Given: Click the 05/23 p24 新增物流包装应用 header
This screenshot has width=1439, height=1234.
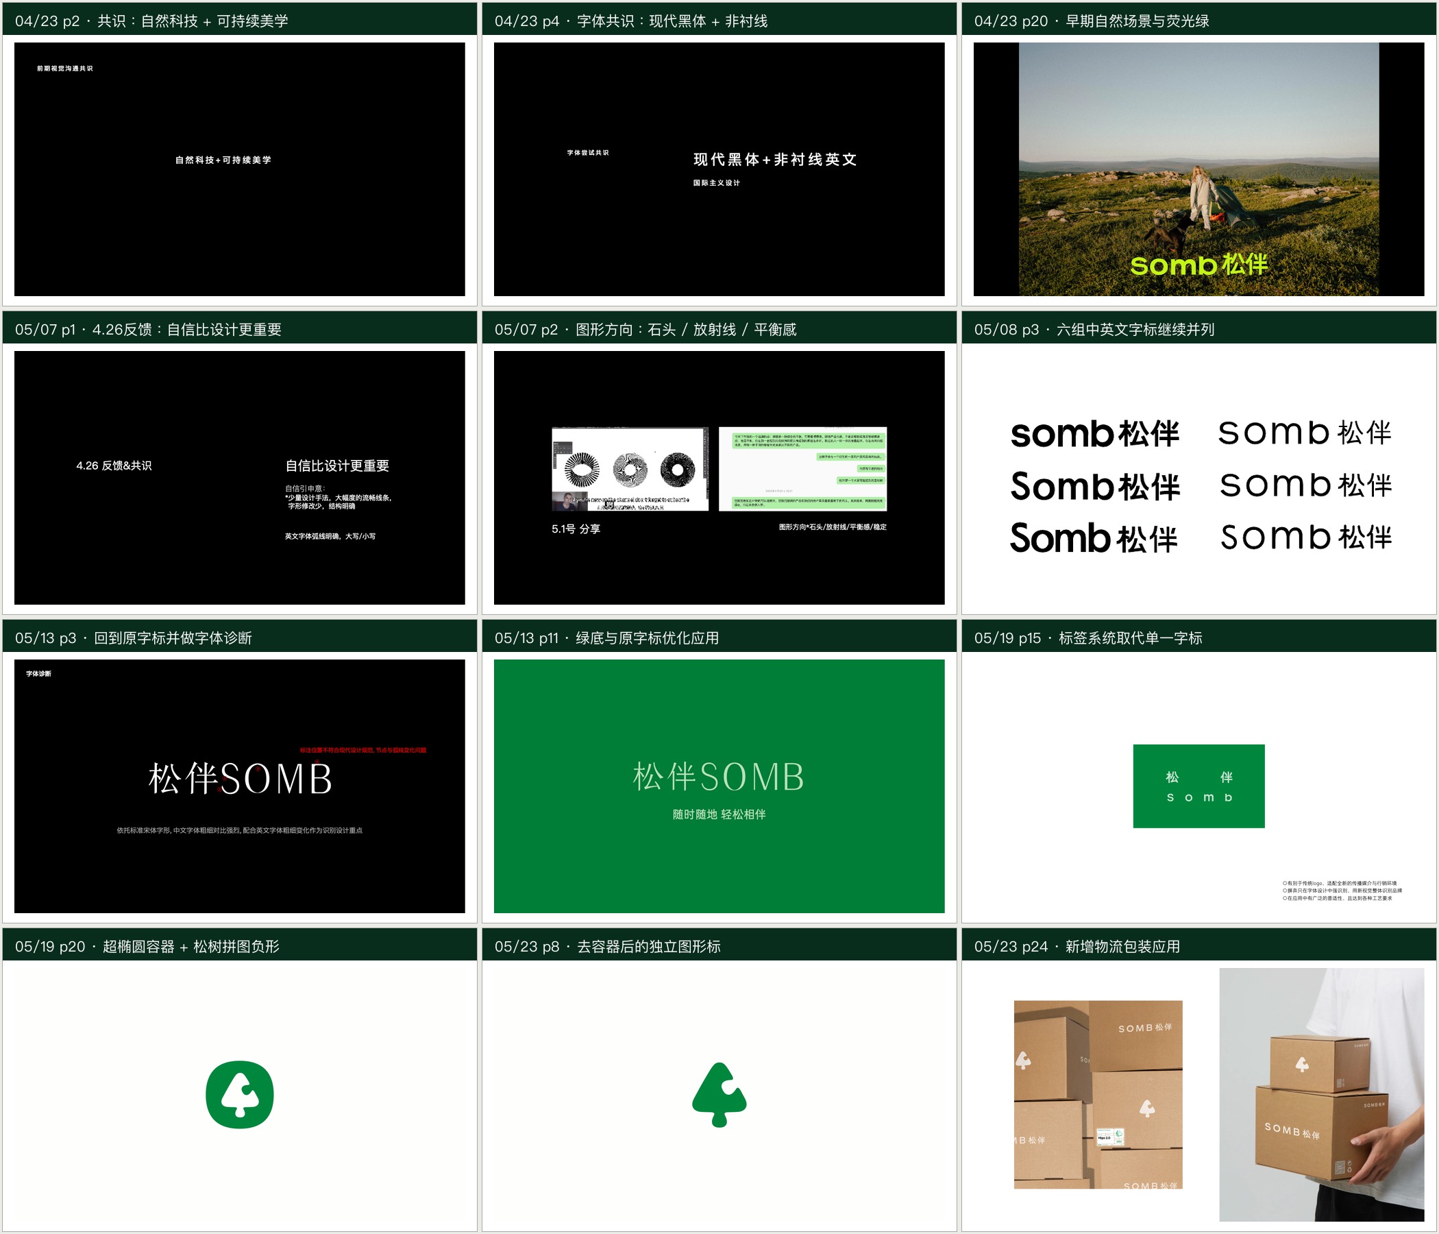Looking at the screenshot, I should [1198, 946].
